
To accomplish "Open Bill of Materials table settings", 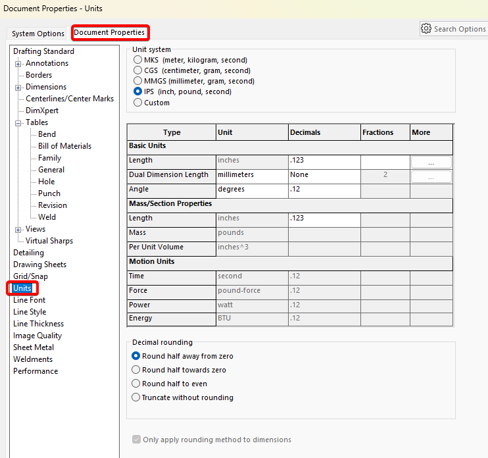I will click(x=64, y=145).
